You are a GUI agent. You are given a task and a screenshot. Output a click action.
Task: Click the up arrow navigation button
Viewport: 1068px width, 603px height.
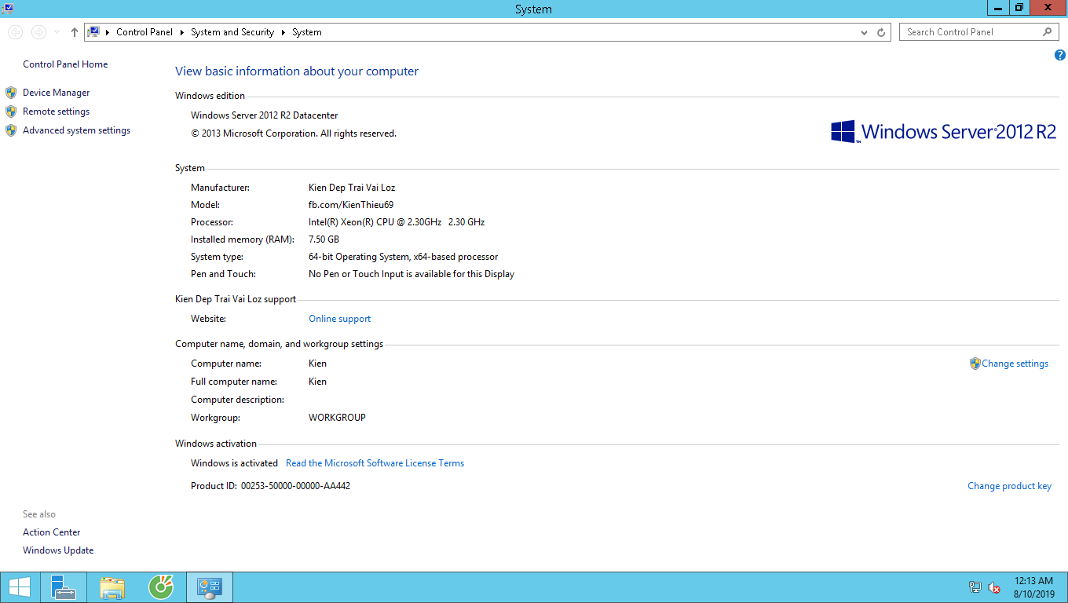point(75,32)
